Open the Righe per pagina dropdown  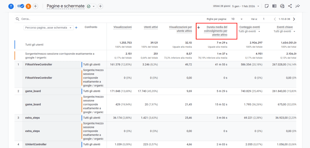click(x=237, y=19)
